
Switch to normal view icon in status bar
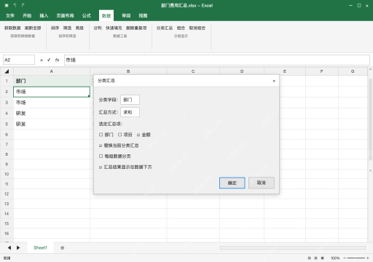(x=309, y=258)
